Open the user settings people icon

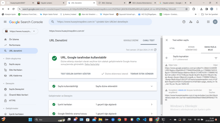pyautogui.click(x=191, y=22)
